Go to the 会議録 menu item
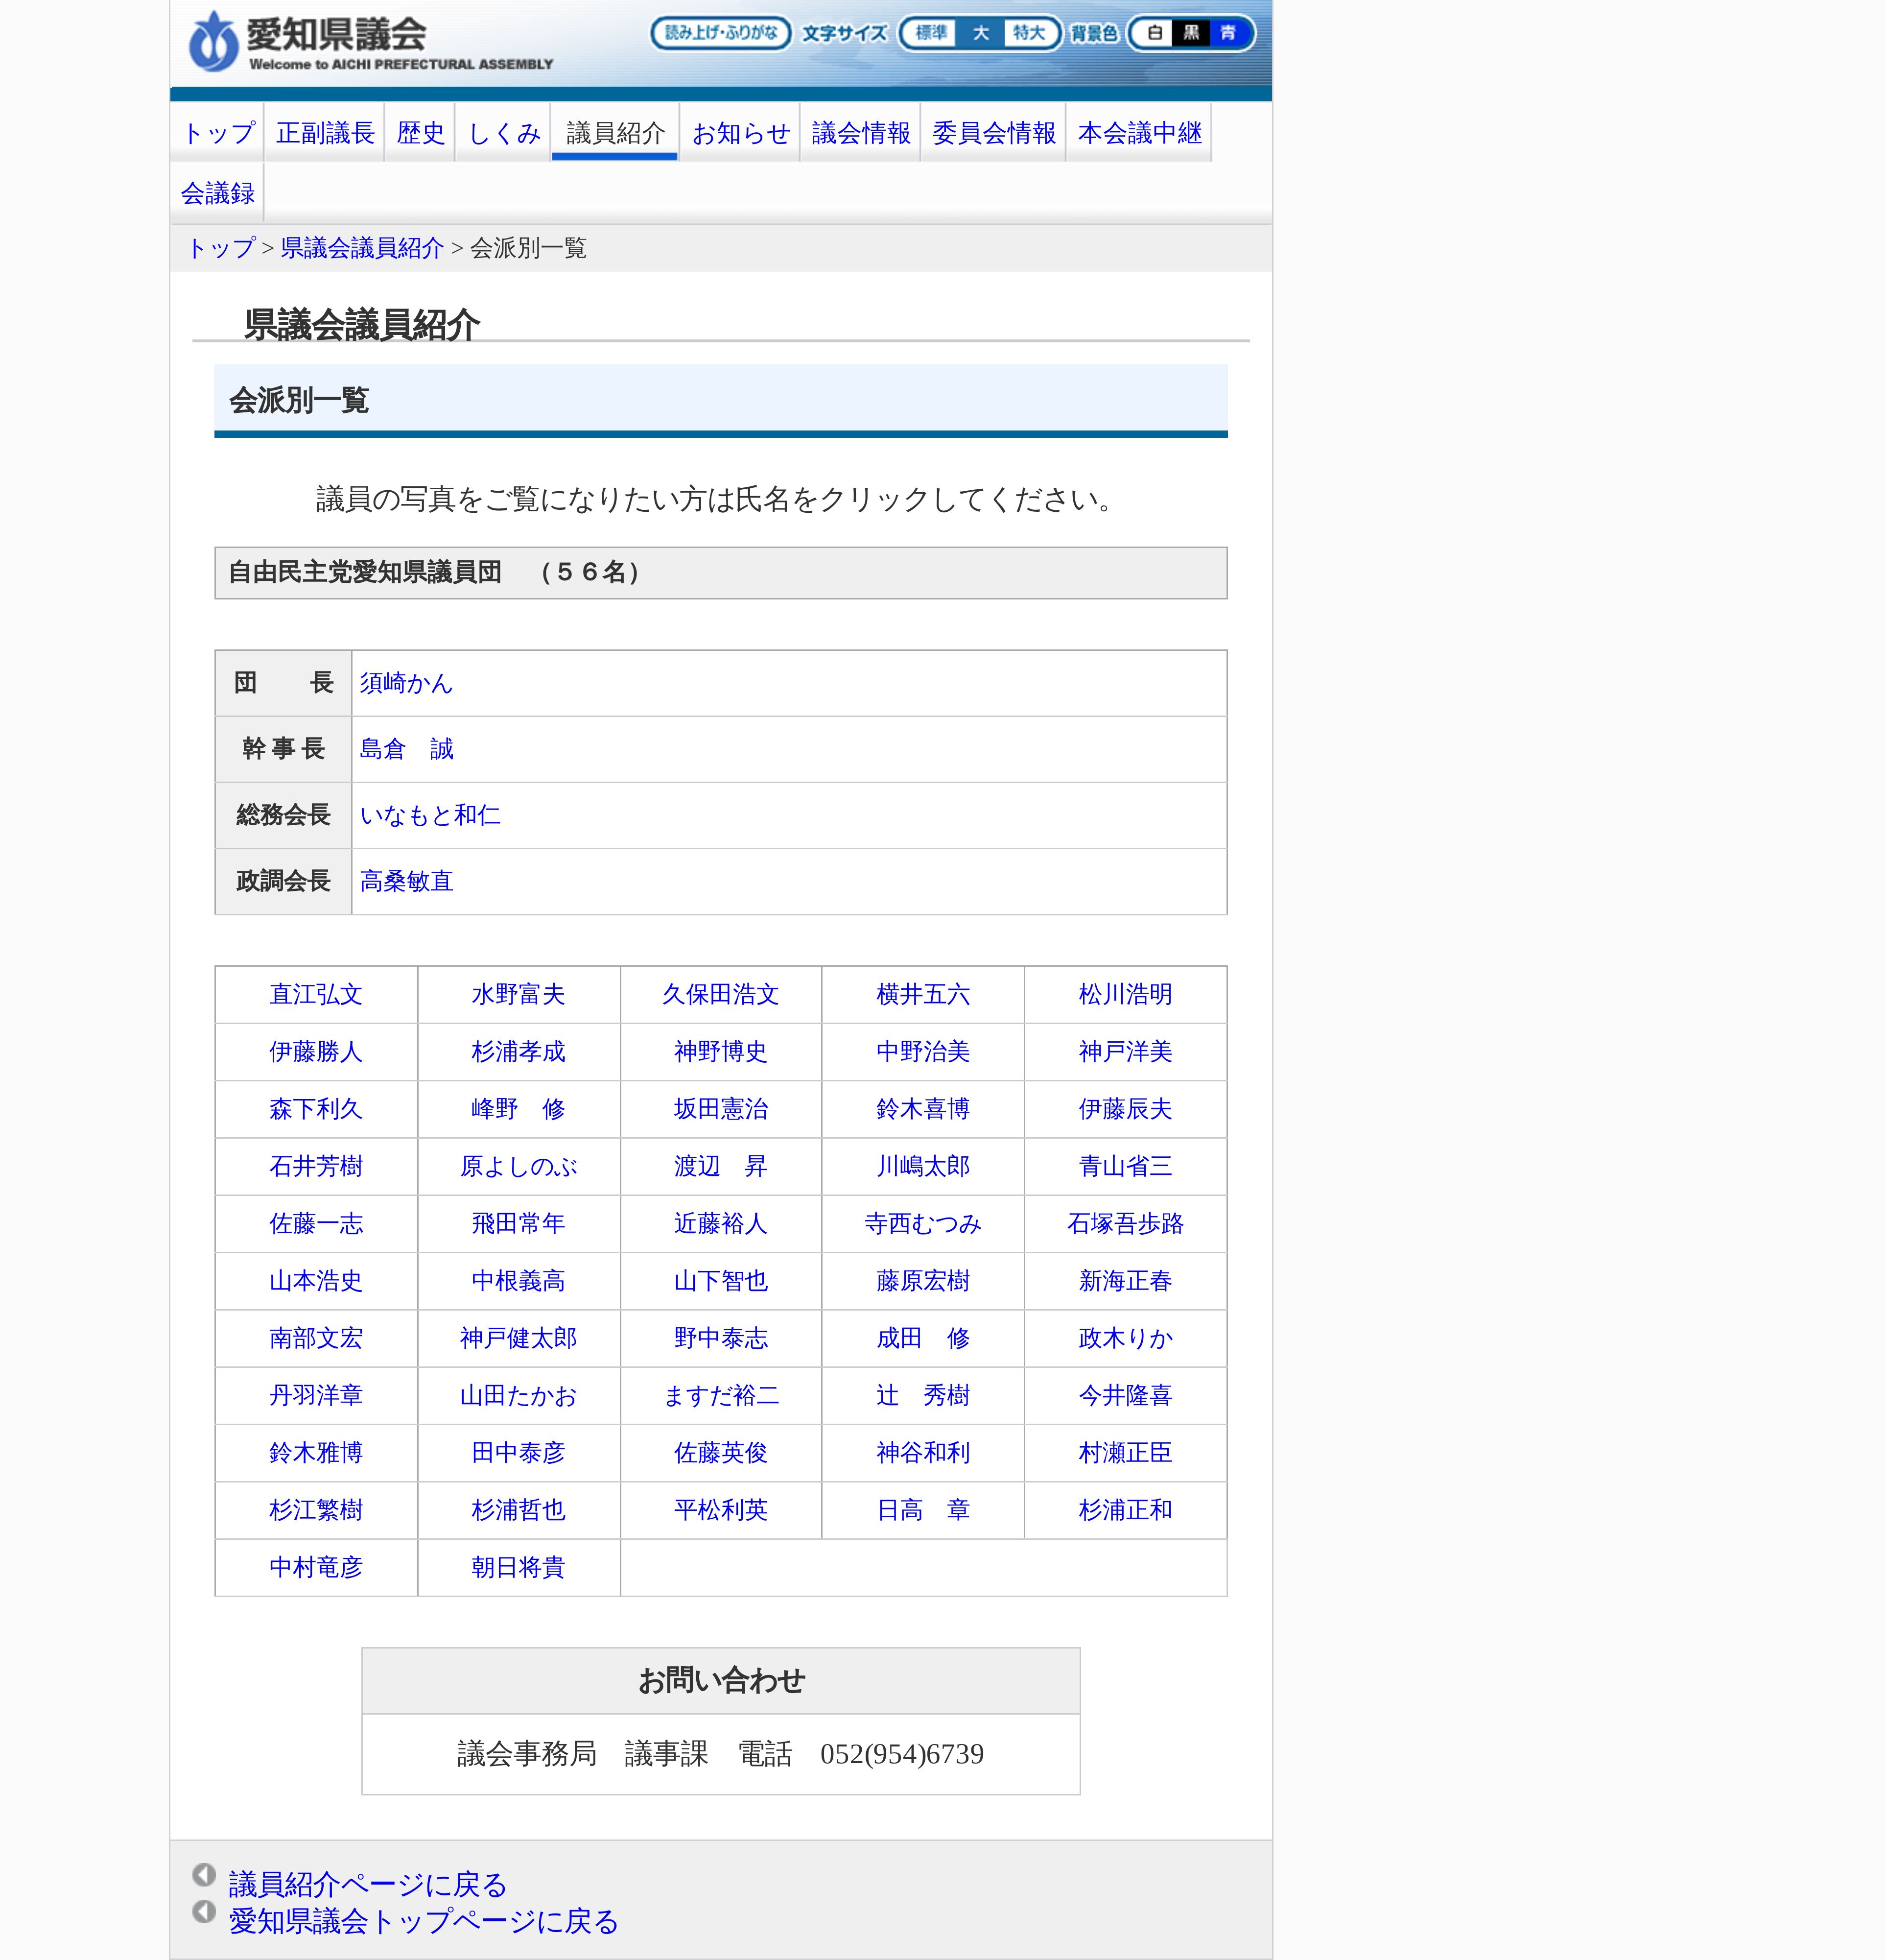1886x1960 pixels. (x=217, y=193)
